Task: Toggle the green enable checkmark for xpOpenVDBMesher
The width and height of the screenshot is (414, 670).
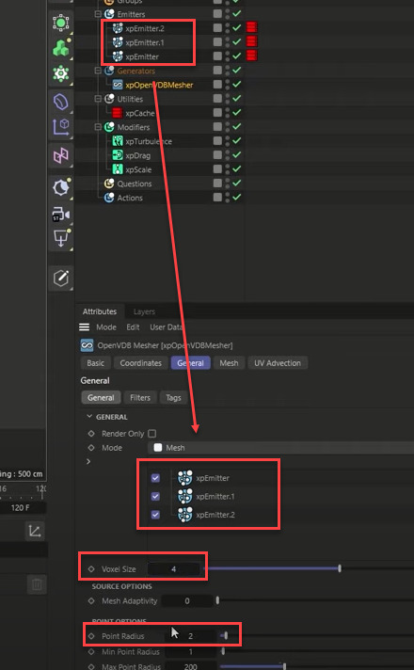Action: click(237, 85)
